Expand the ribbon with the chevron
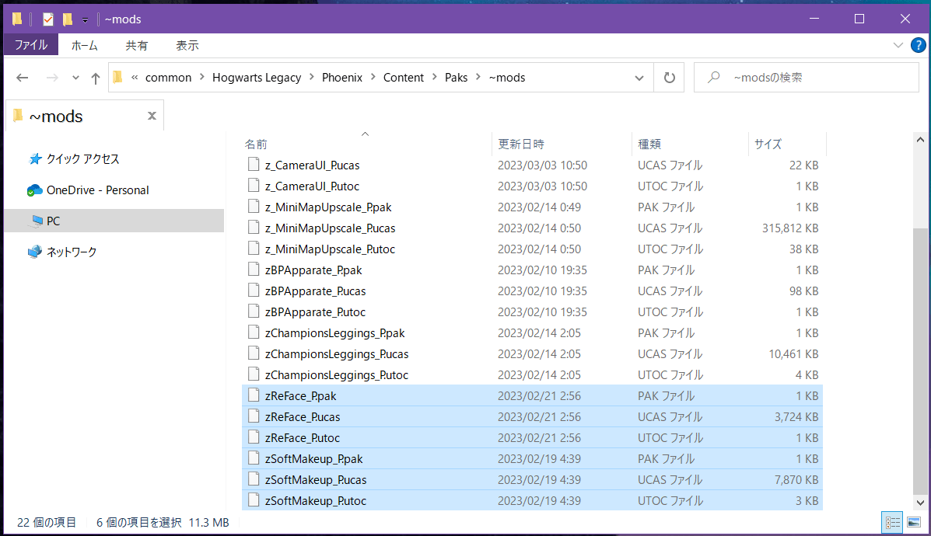 click(x=898, y=45)
